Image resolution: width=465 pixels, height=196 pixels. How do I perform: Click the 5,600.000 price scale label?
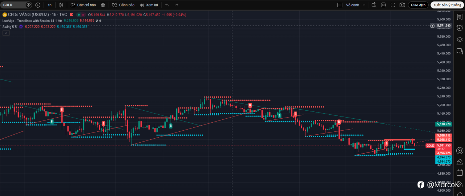pyautogui.click(x=444, y=19)
